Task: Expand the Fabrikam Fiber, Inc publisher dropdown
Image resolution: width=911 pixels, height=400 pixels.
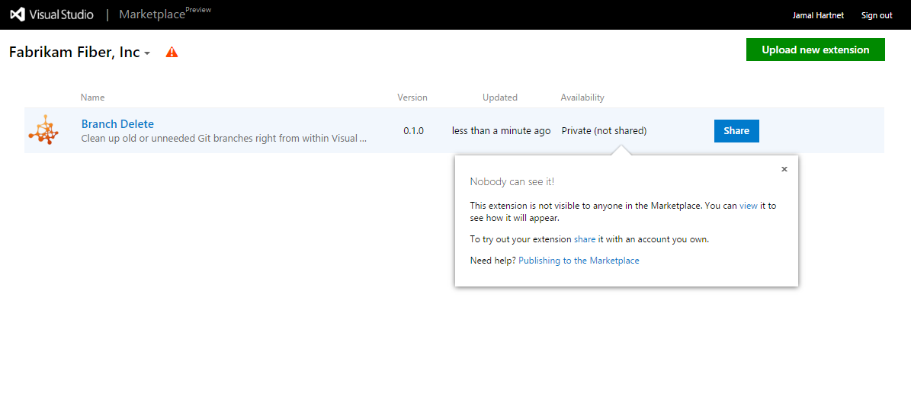Action: click(x=147, y=53)
